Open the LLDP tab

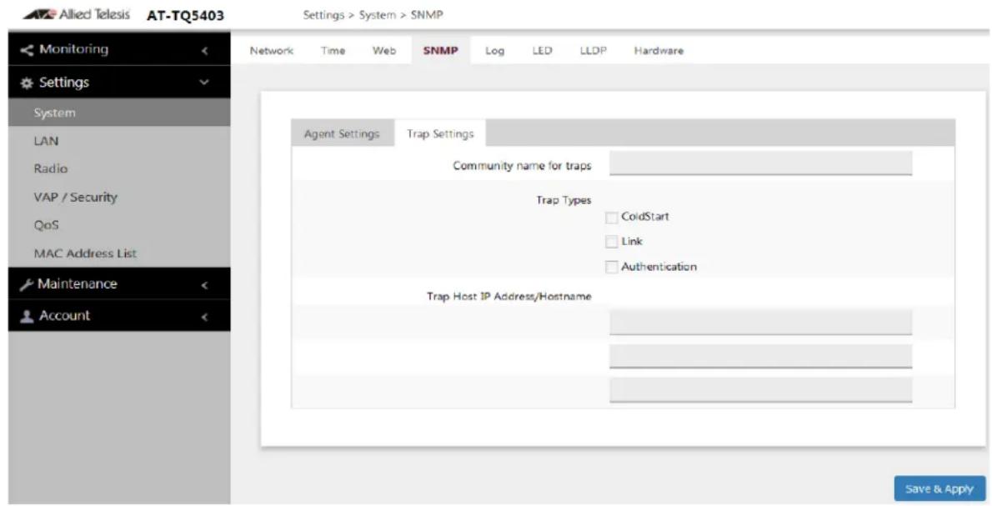(594, 51)
